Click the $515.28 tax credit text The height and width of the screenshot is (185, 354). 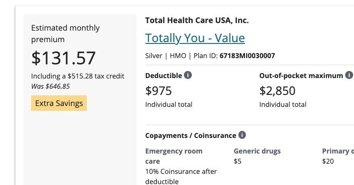pos(78,76)
